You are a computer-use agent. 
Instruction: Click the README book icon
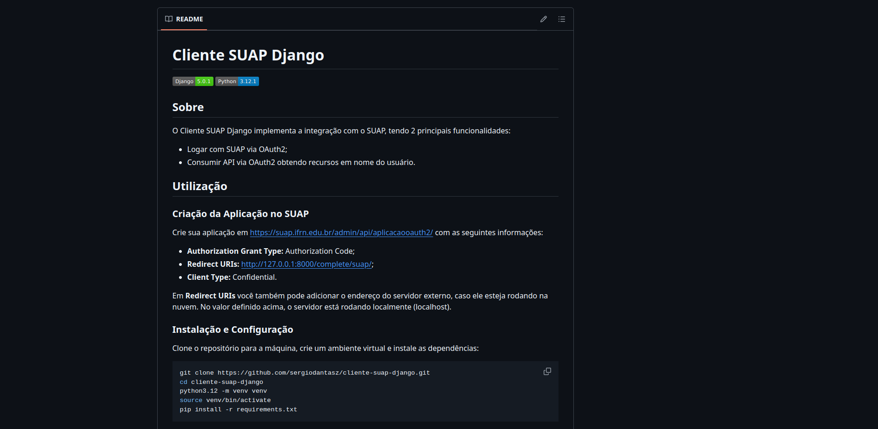pyautogui.click(x=168, y=19)
